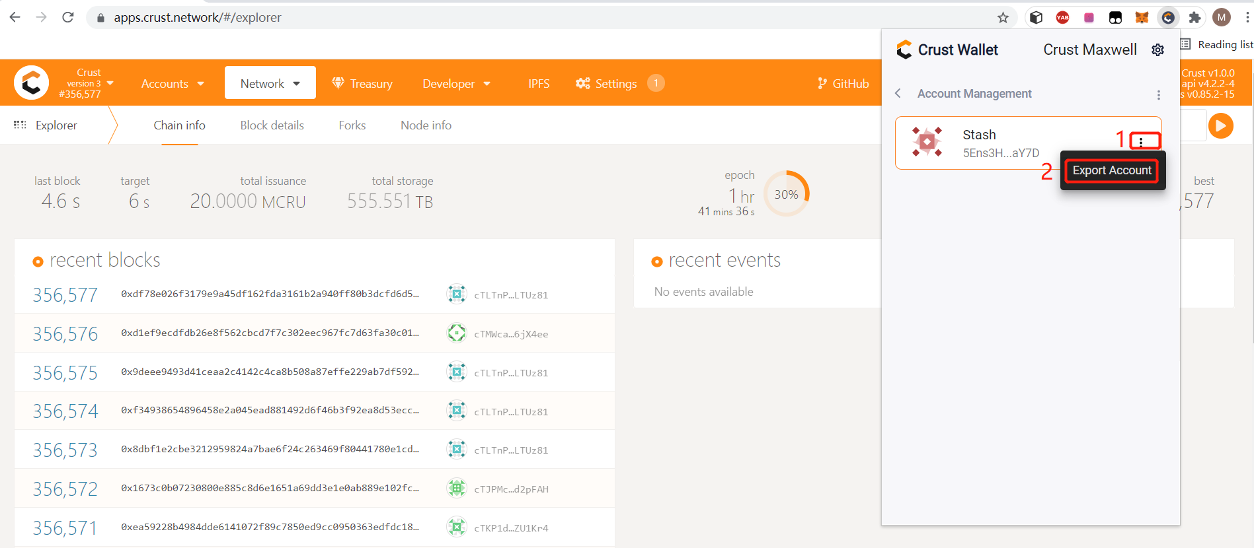The height and width of the screenshot is (548, 1254).
Task: Open the Network dropdown menu
Action: (x=270, y=83)
